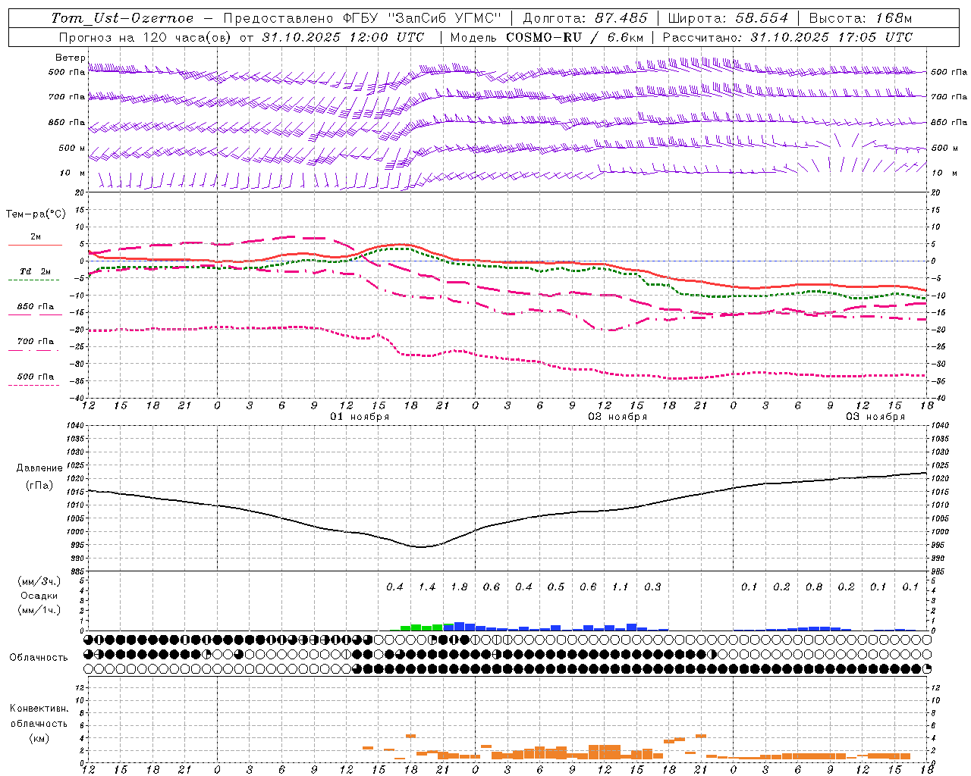Click the Долгота: 87.485 value
The image size is (971, 776).
point(585,18)
